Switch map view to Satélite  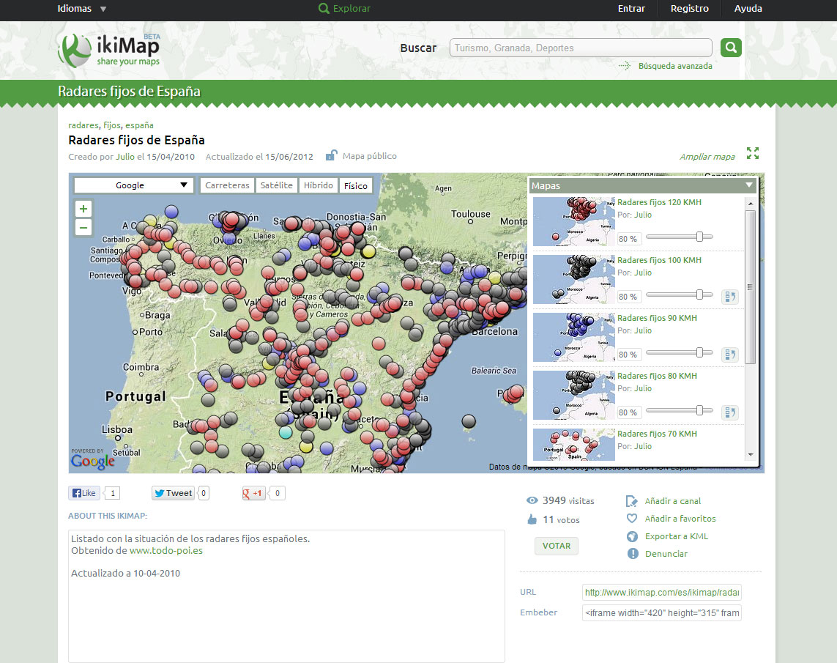[277, 185]
